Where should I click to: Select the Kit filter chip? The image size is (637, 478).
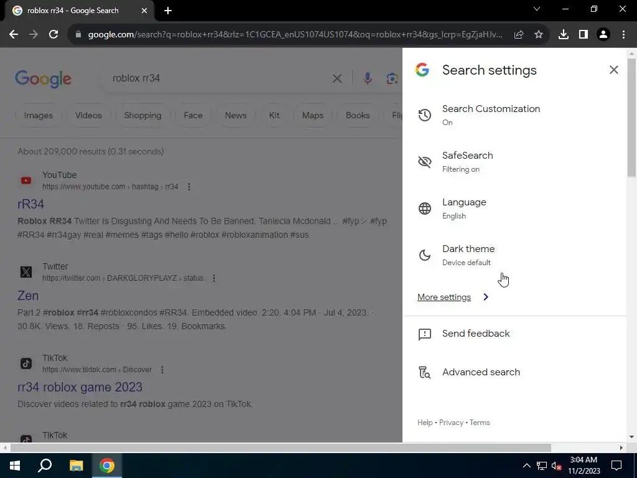tap(274, 115)
